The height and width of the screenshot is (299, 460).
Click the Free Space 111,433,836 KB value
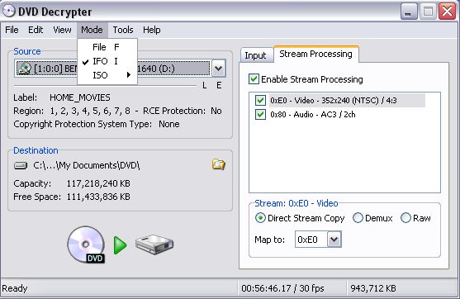(98, 197)
